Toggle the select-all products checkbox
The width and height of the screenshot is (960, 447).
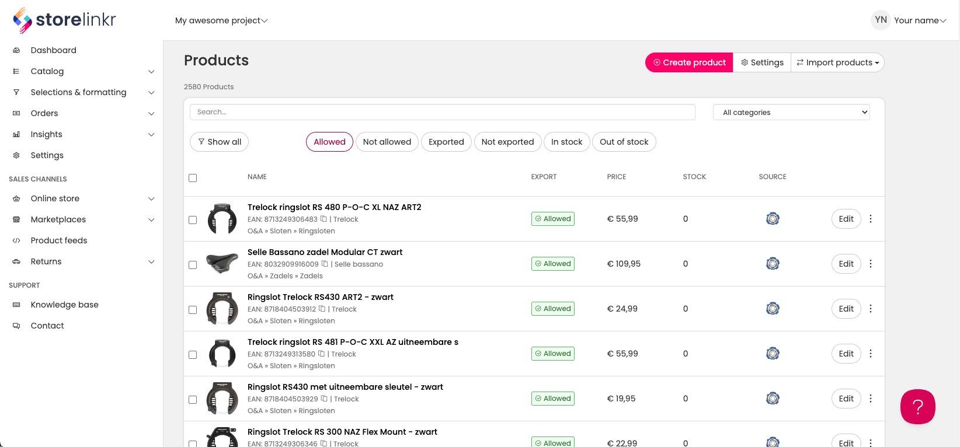[x=193, y=178]
